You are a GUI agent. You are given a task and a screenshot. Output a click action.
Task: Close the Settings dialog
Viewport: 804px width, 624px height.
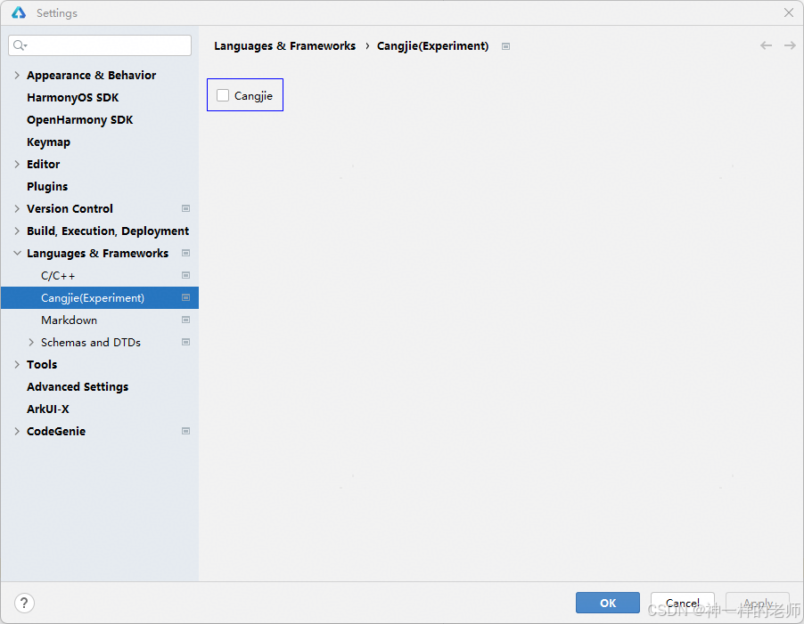pyautogui.click(x=789, y=12)
